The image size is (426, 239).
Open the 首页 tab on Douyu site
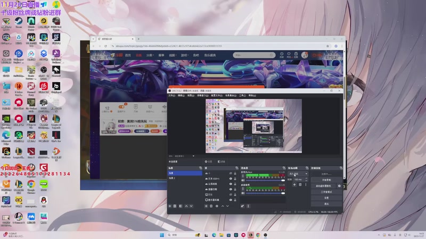[x=128, y=55]
